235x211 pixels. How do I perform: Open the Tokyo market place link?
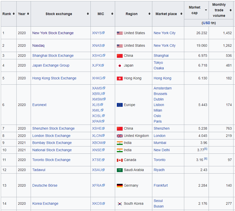coord(158,63)
